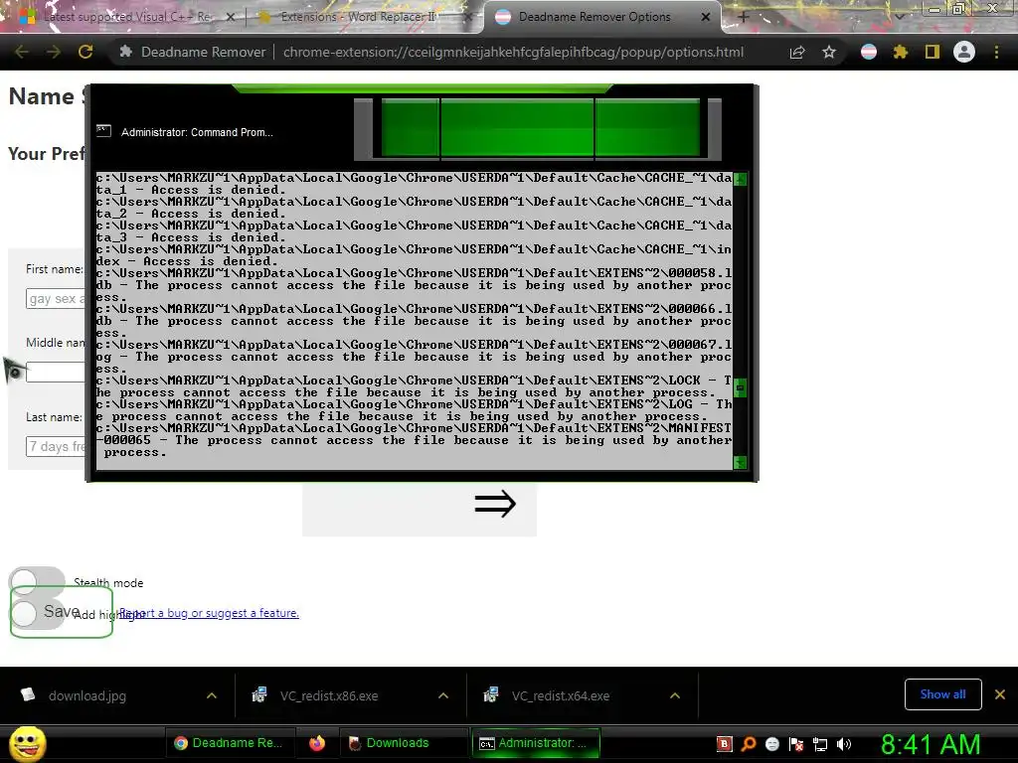Toggle the Stealth mode switch
1018x763 pixels.
[37, 580]
